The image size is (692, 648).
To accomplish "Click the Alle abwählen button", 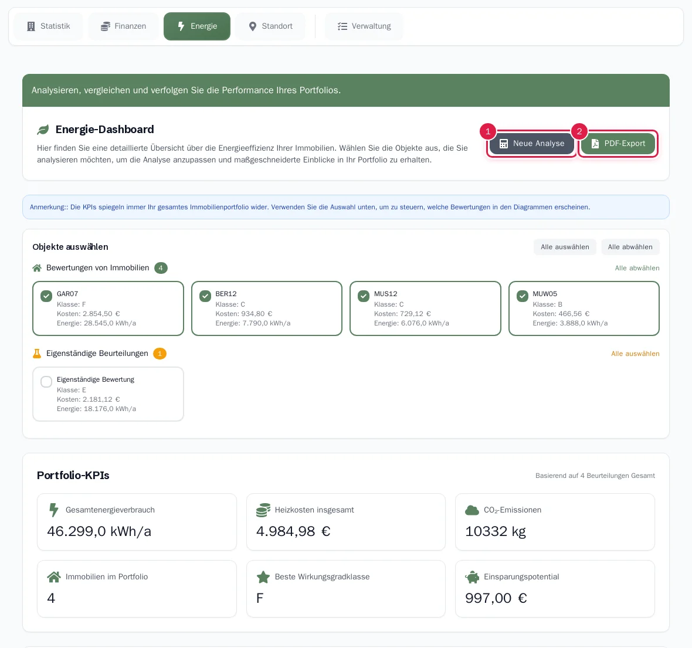I will 630,247.
